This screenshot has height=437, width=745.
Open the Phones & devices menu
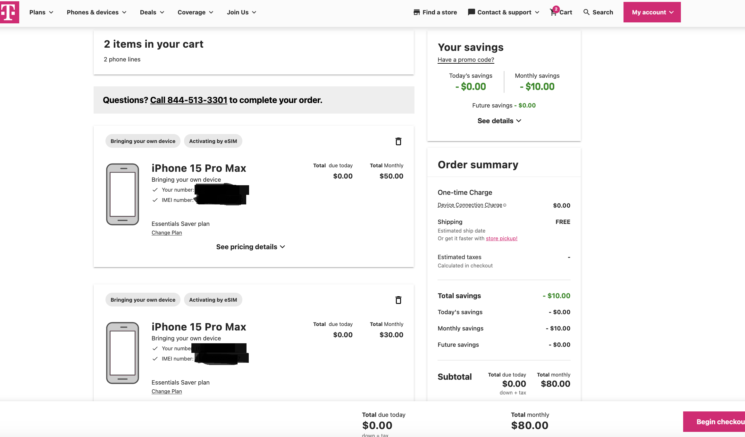point(96,12)
